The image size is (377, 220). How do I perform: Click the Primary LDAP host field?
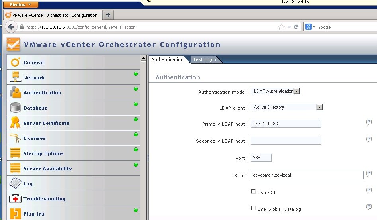286,124
